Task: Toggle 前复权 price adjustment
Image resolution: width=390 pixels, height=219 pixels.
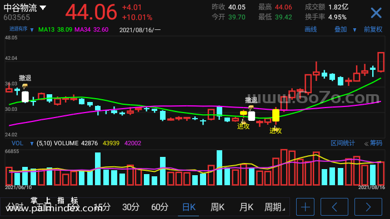Action: point(373,29)
